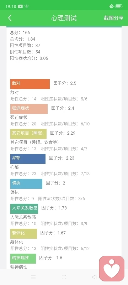Select the pink 强迫症状 bar
Viewport: 128px width, 285px height.
pyautogui.click(x=29, y=109)
